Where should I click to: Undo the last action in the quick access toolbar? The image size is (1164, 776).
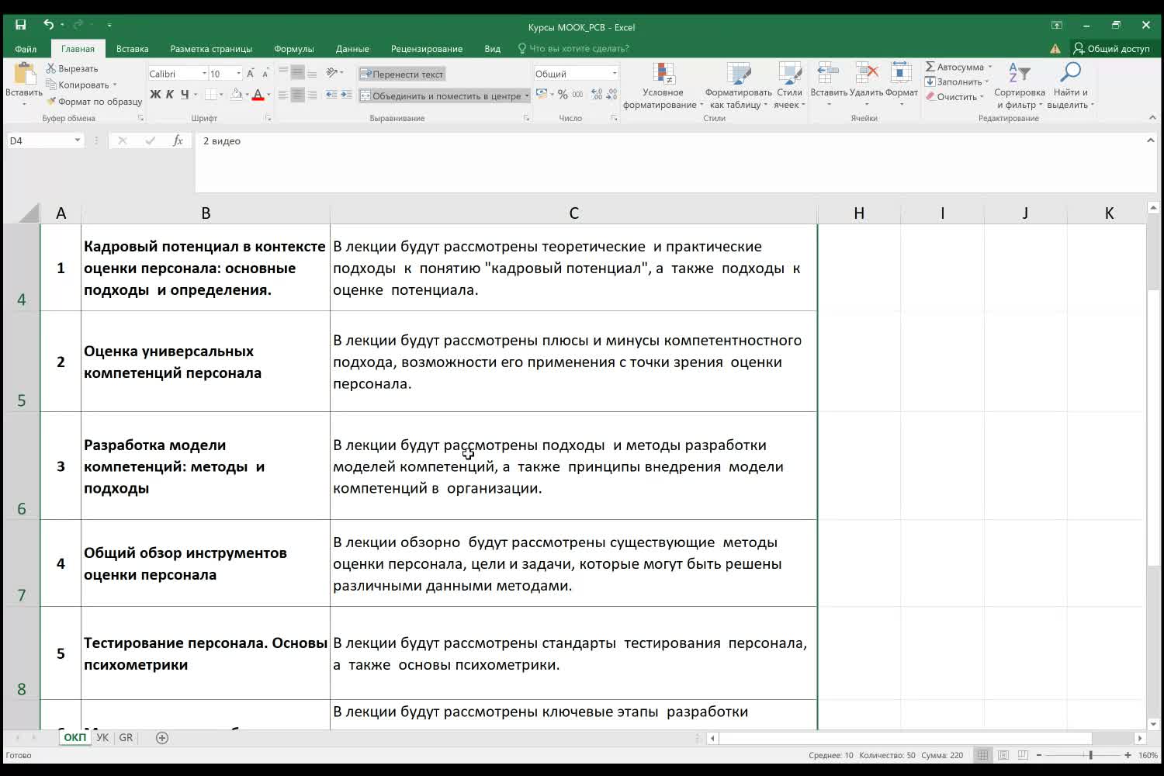[48, 26]
